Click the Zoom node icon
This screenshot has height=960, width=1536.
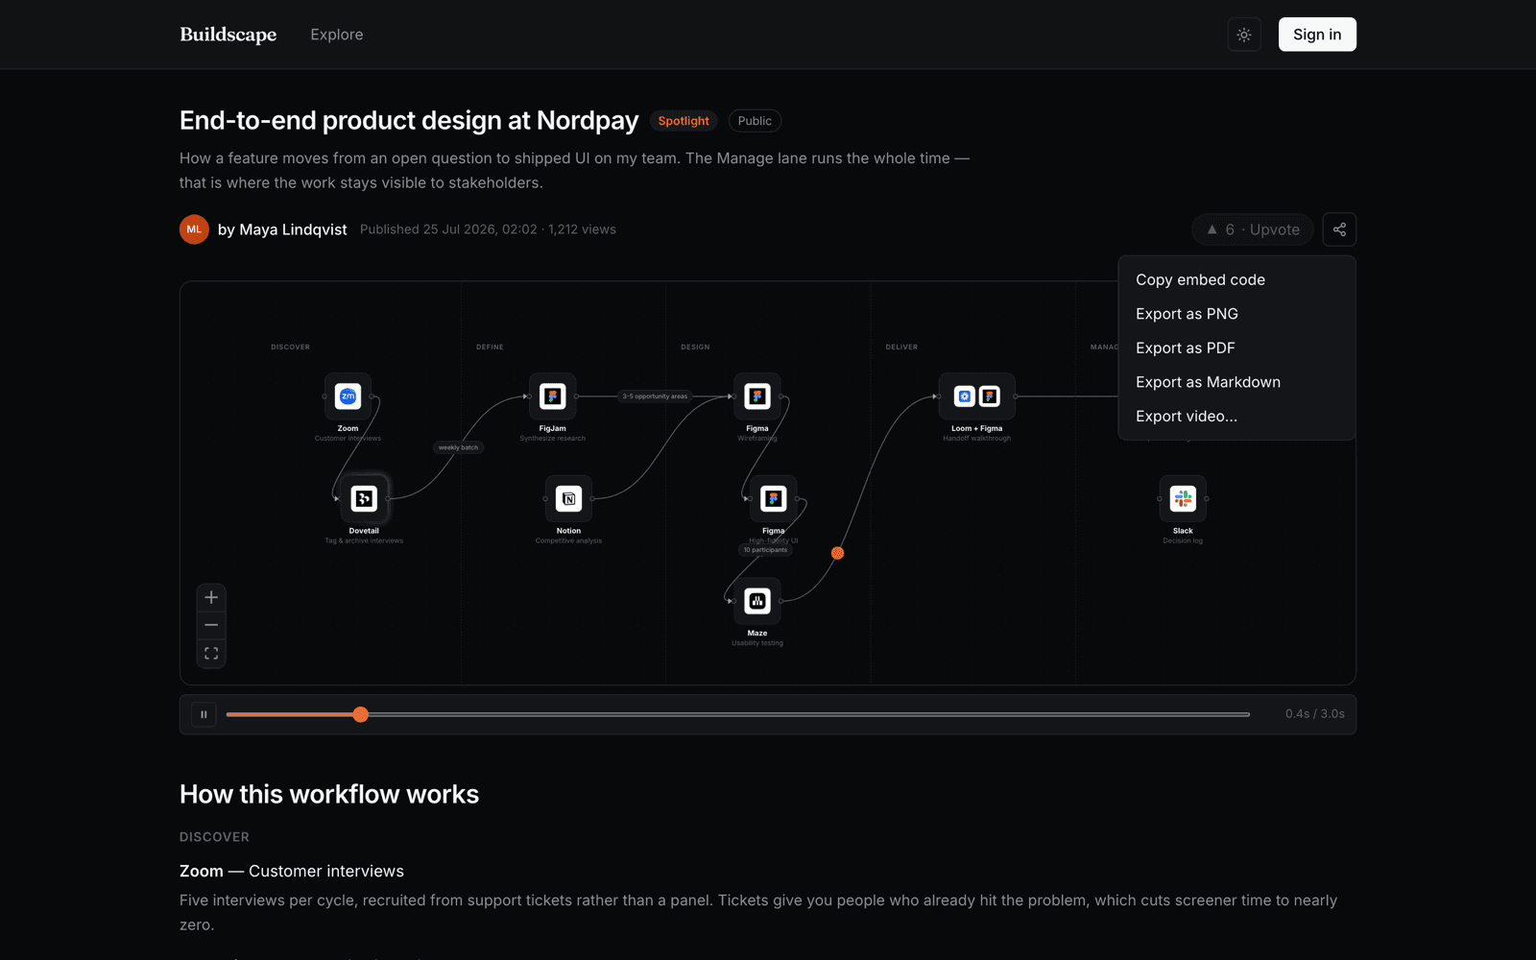click(x=348, y=396)
